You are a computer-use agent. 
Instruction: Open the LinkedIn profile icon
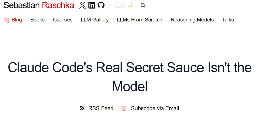click(x=92, y=5)
